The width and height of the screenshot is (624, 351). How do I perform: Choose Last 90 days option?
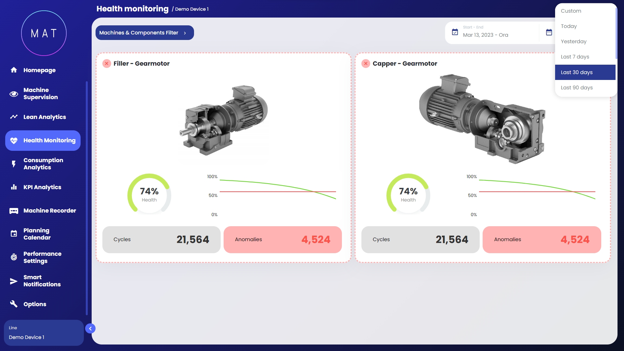577,88
